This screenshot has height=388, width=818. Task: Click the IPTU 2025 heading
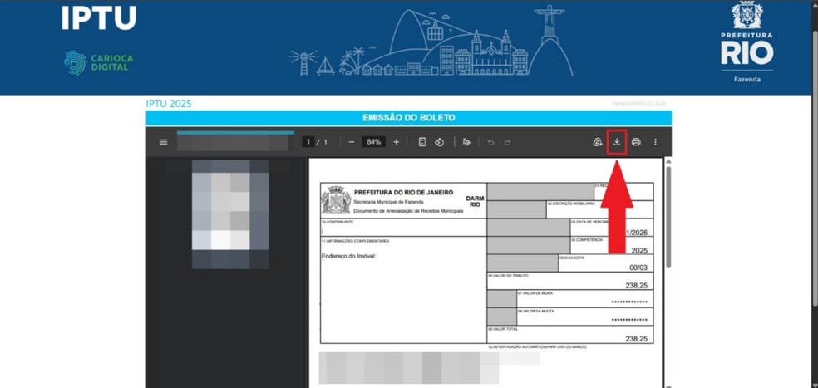point(169,103)
